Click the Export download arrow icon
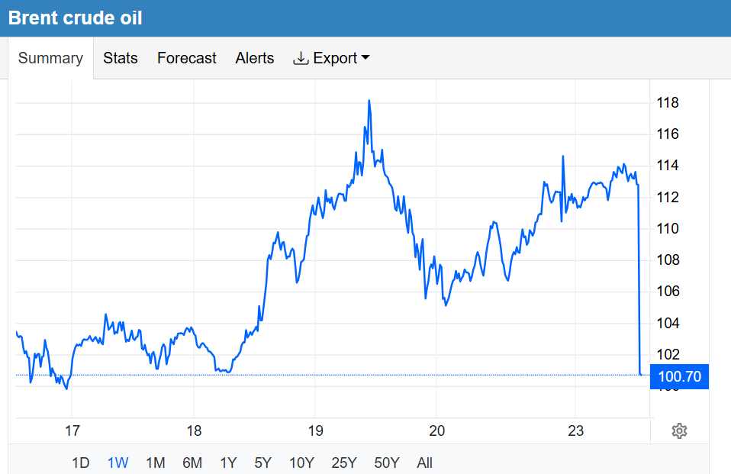Viewport: 731px width, 474px height. click(301, 58)
